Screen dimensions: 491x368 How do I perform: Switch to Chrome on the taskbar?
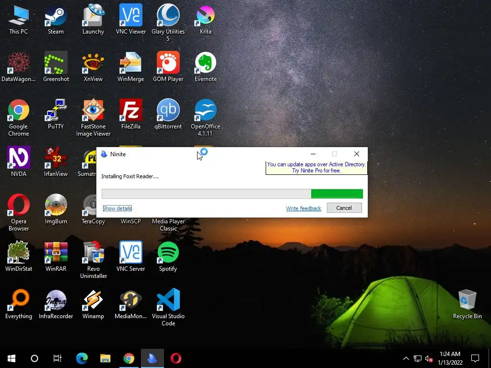coord(129,358)
